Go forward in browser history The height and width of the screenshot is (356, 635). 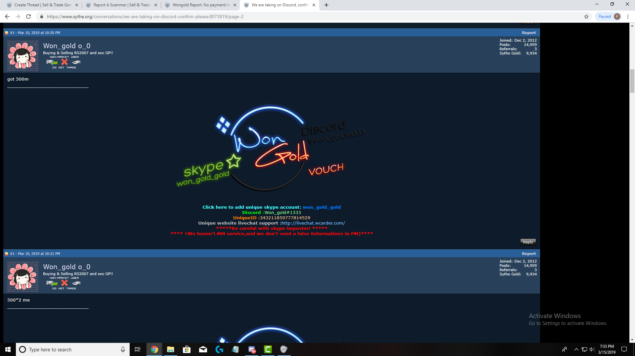point(18,17)
